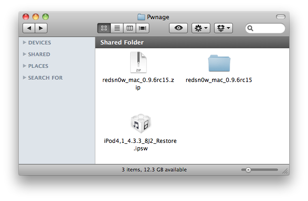308x201 pixels.
Task: Open the redsn0w_mac_0.9.6rc15 folder icon
Action: click(219, 63)
